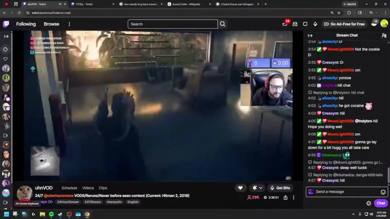Open notification bell dropdown for uhnVOD
Screen dimensions: 390x219
pos(257,188)
